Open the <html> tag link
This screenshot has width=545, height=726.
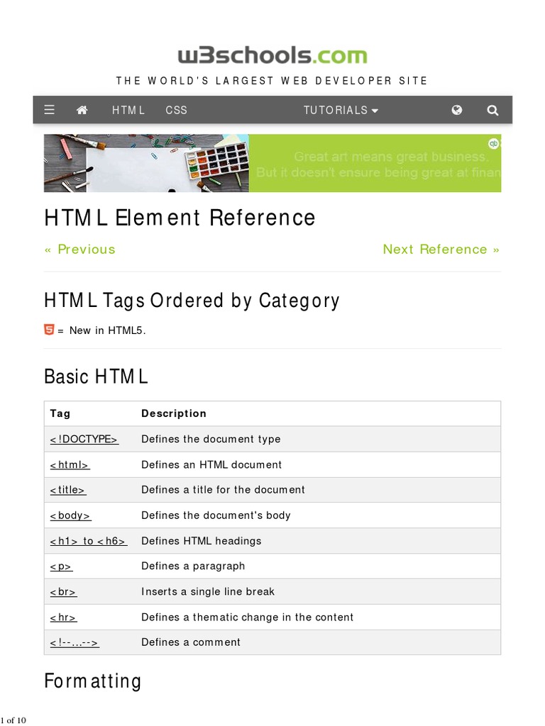pos(70,464)
